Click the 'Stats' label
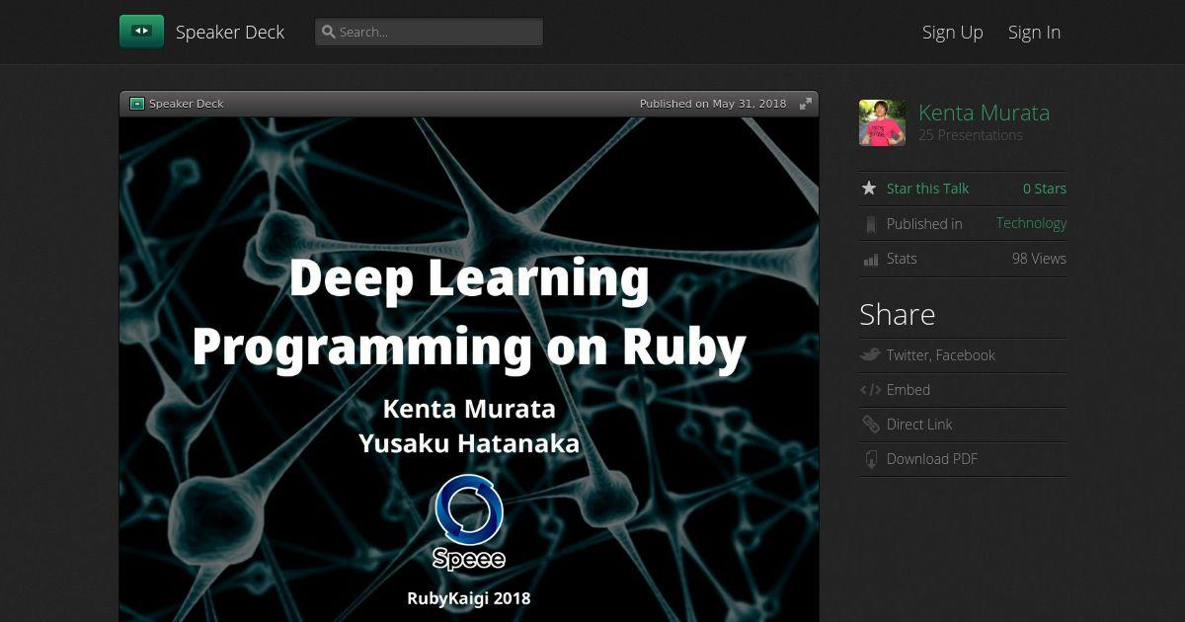 902,259
